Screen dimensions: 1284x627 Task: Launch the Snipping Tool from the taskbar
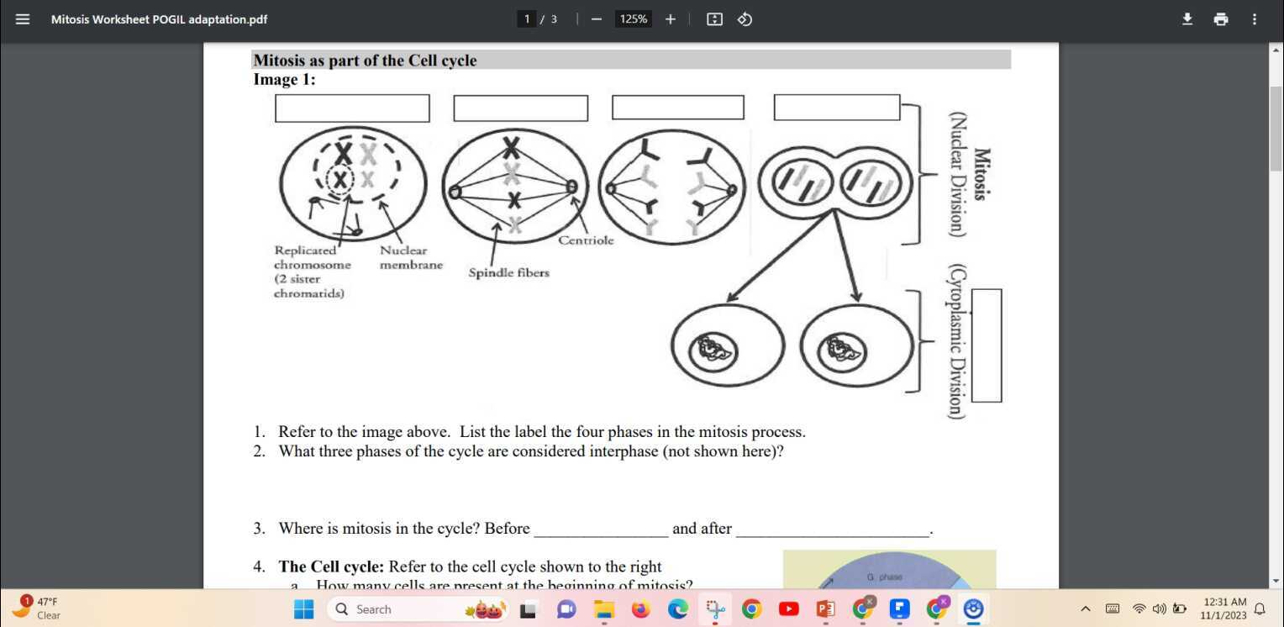point(714,609)
